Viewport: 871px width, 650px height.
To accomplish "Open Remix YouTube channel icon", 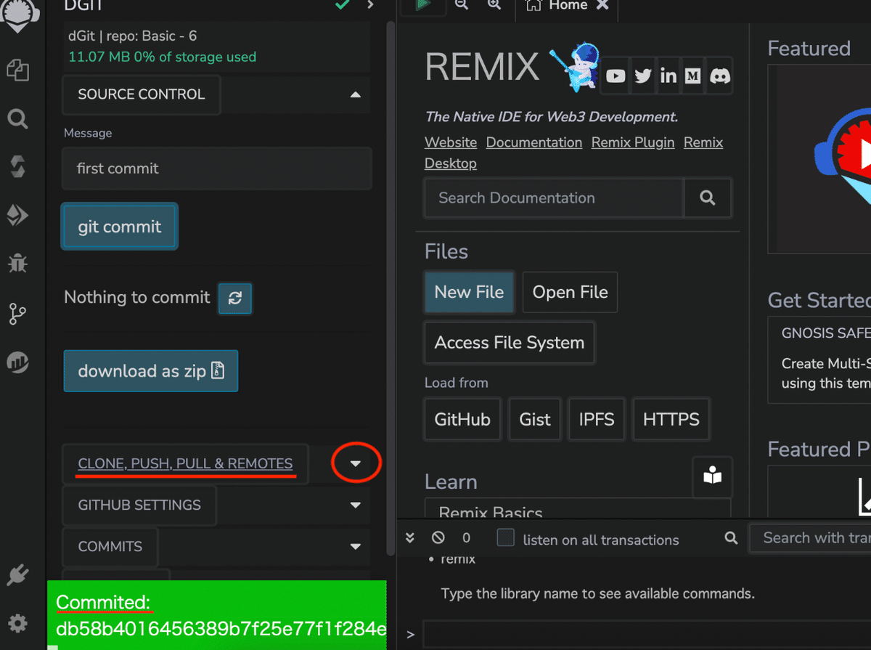I will [616, 76].
